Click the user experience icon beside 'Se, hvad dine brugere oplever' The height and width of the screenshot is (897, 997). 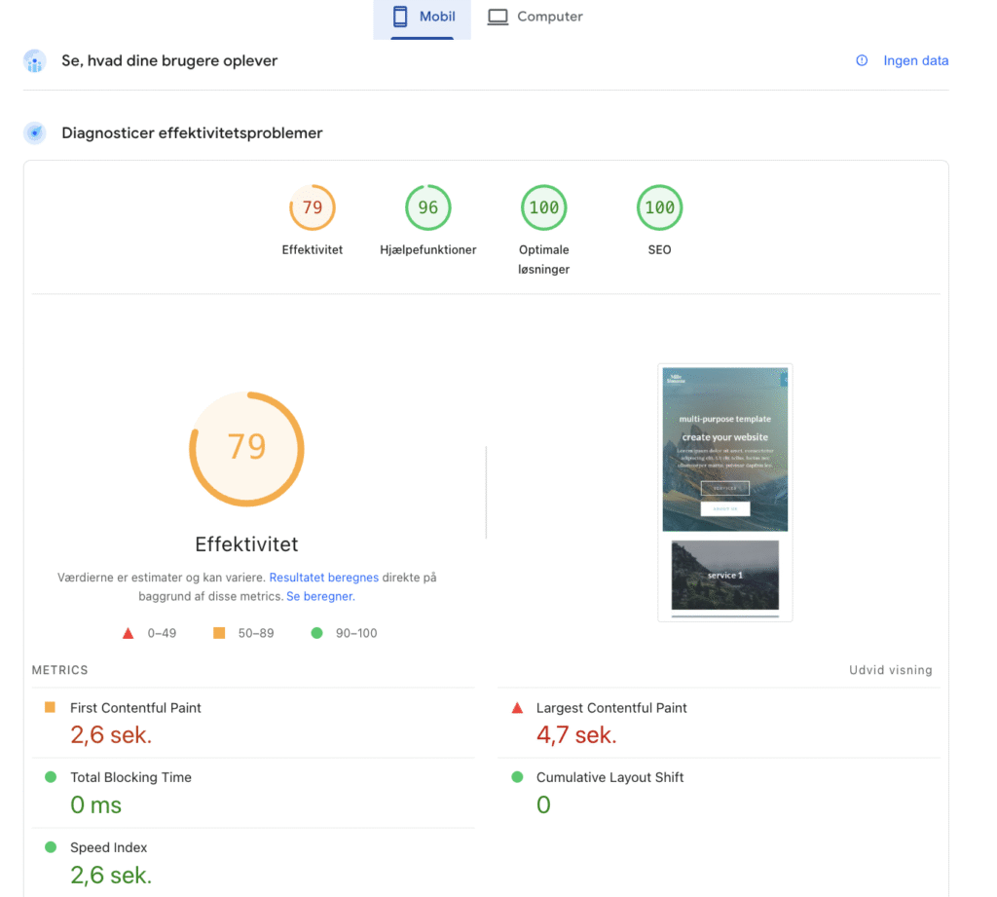[x=35, y=61]
